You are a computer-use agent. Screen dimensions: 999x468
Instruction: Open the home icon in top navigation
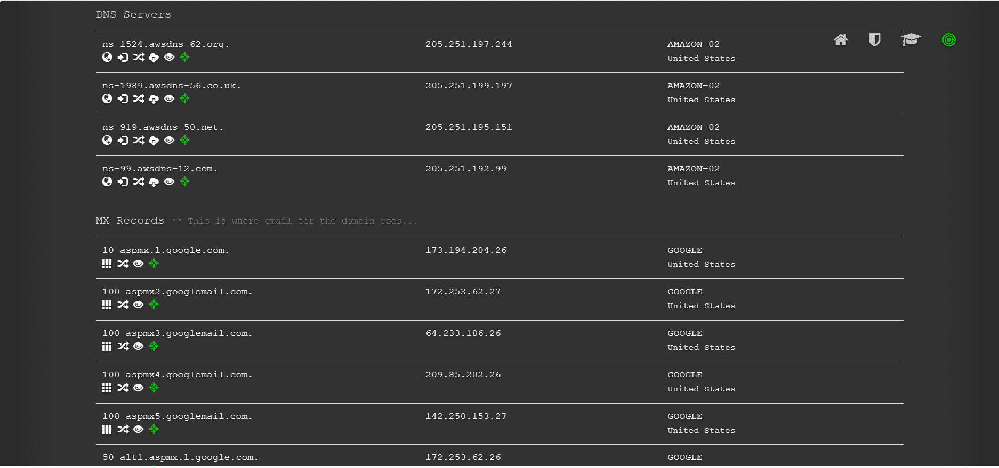pos(841,40)
